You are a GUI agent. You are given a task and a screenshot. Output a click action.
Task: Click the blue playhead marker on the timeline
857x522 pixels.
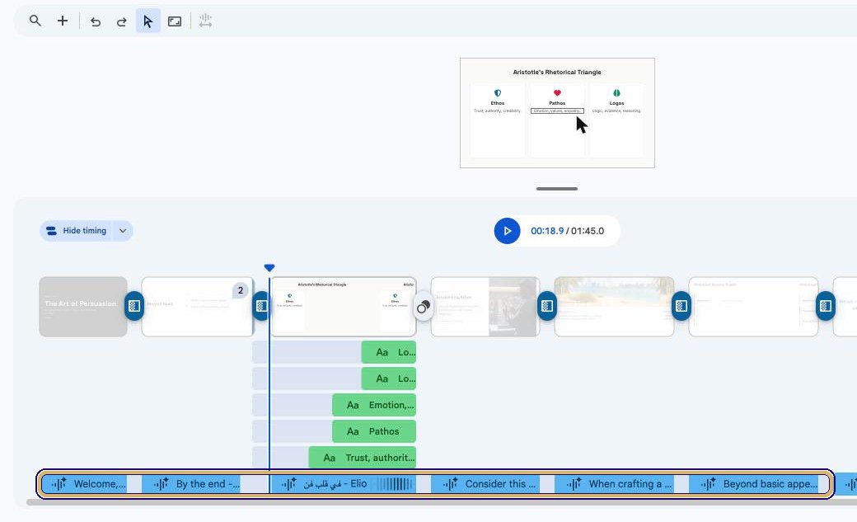pos(269,267)
